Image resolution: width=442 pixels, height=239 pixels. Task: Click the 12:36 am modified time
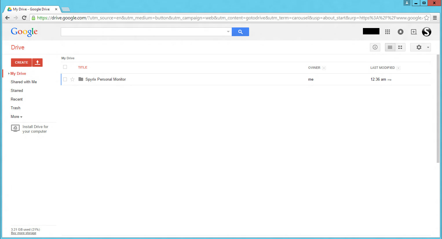tap(378, 79)
